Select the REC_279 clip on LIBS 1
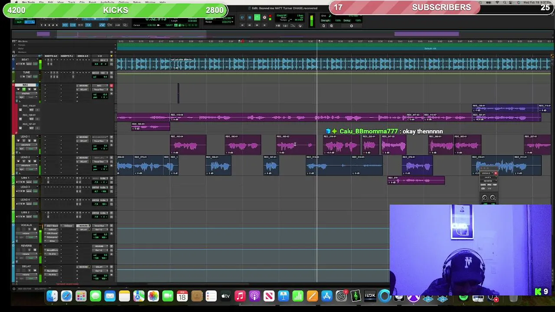This screenshot has height=312, width=555. coord(416,180)
